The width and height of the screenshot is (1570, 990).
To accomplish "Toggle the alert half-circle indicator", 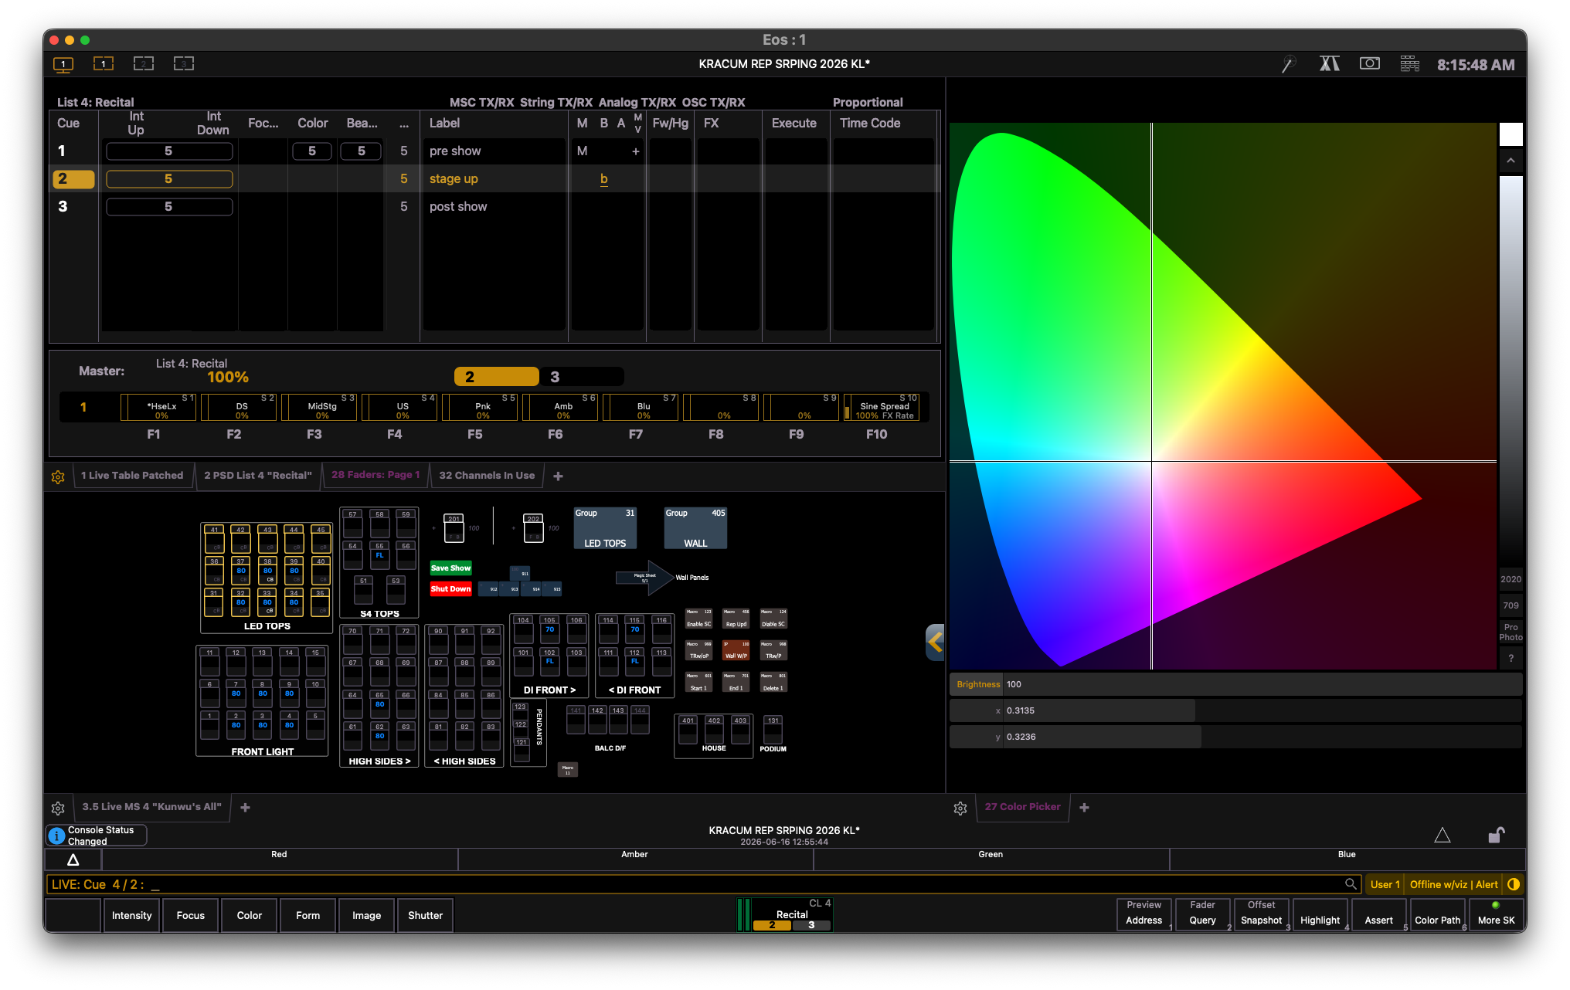I will coord(1514,885).
